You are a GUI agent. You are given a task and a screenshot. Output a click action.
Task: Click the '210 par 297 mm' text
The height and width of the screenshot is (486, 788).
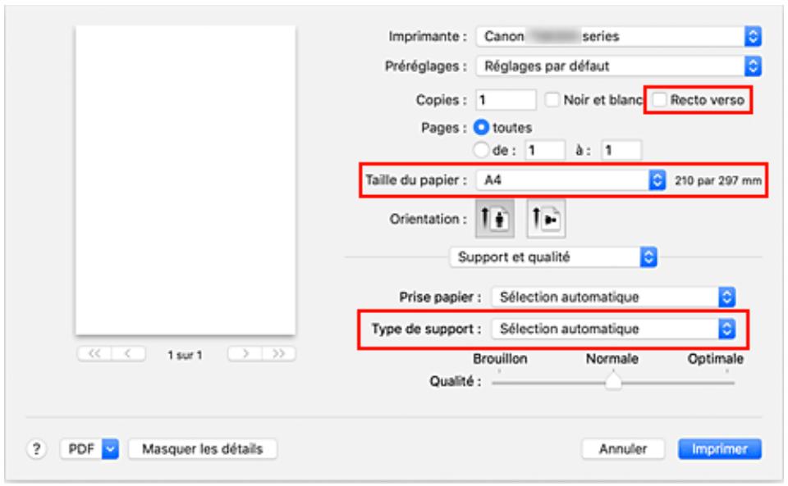coord(717,180)
